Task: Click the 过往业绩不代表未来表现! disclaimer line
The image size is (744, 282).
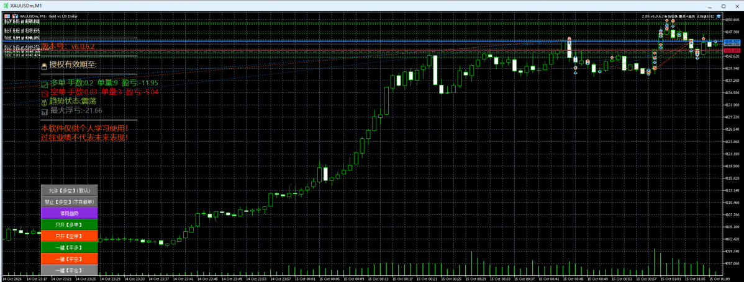Action: click(x=84, y=137)
